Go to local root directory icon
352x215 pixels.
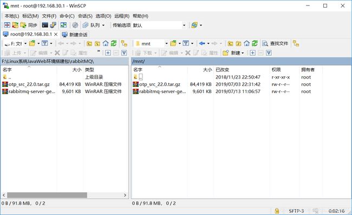[97, 43]
